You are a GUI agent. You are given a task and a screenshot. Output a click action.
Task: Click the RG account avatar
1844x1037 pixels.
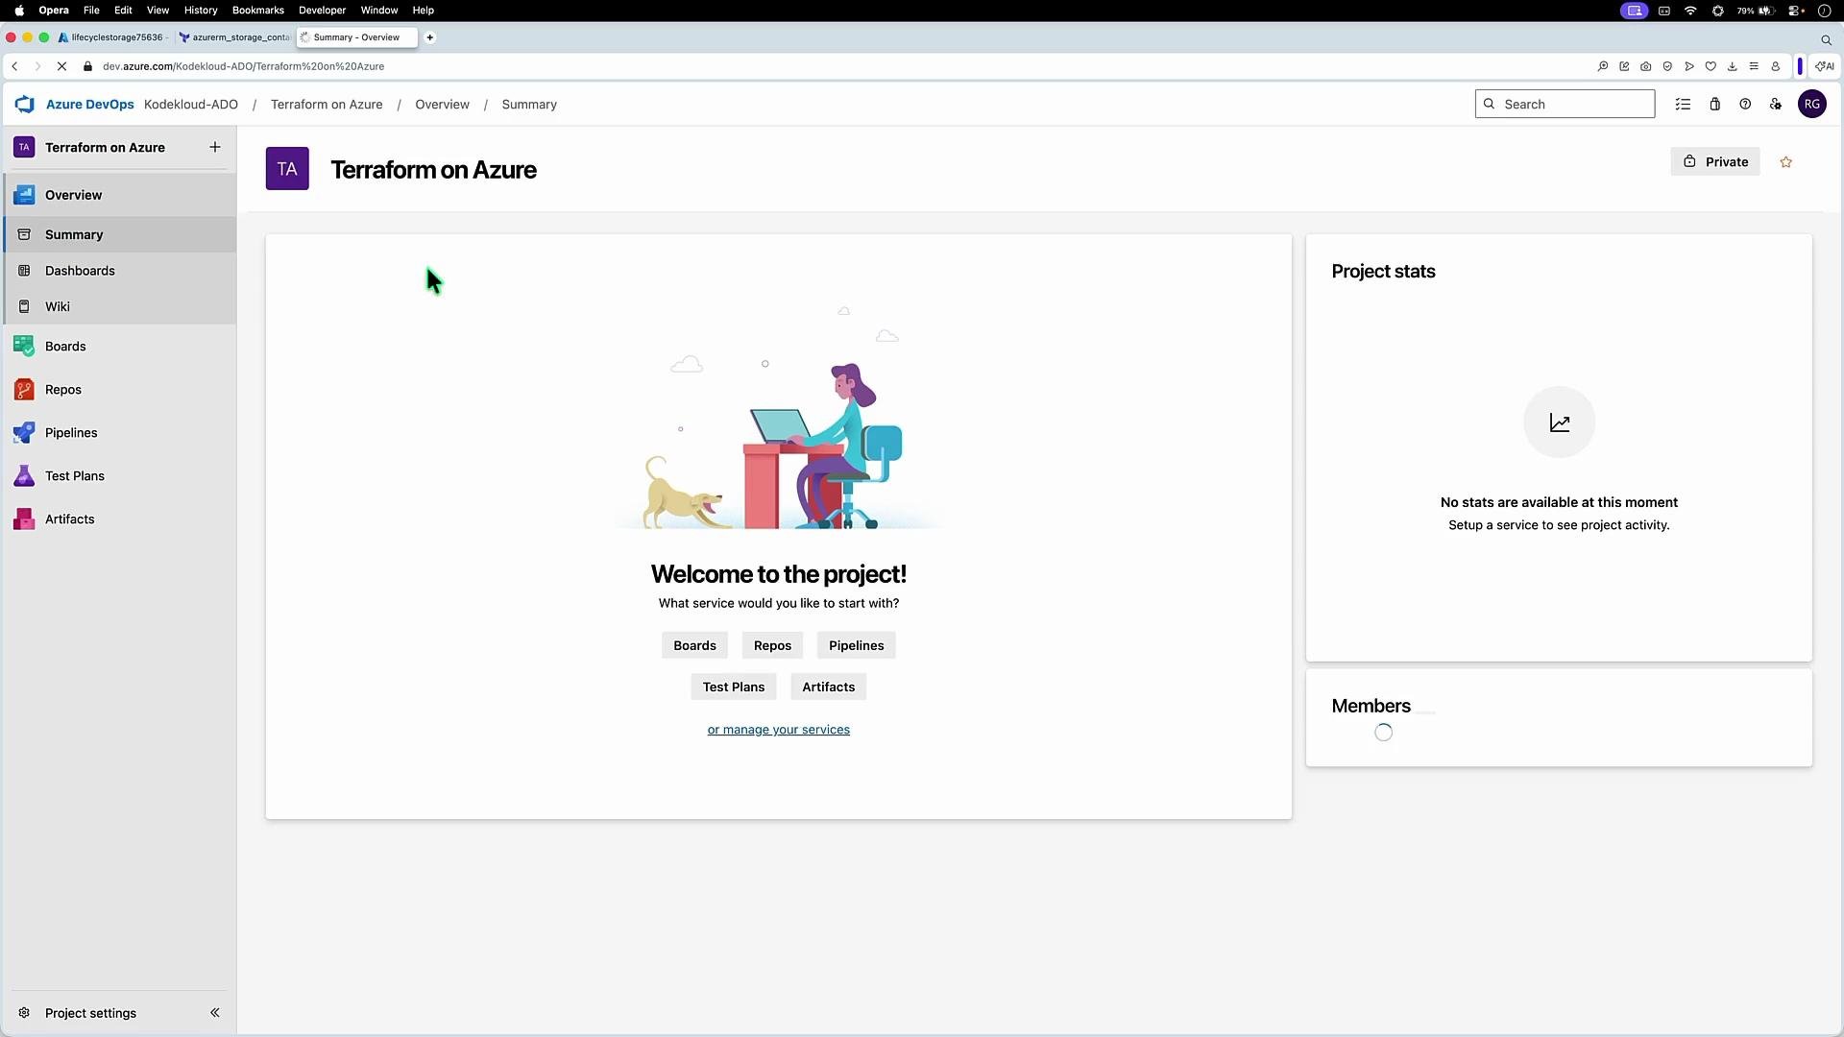coord(1811,104)
